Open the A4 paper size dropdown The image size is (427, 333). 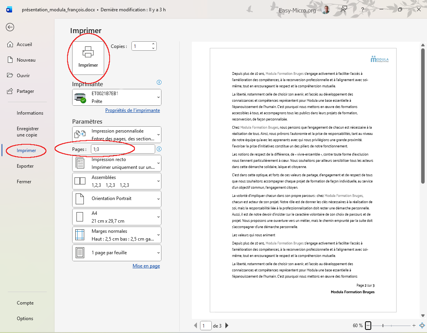point(116,217)
